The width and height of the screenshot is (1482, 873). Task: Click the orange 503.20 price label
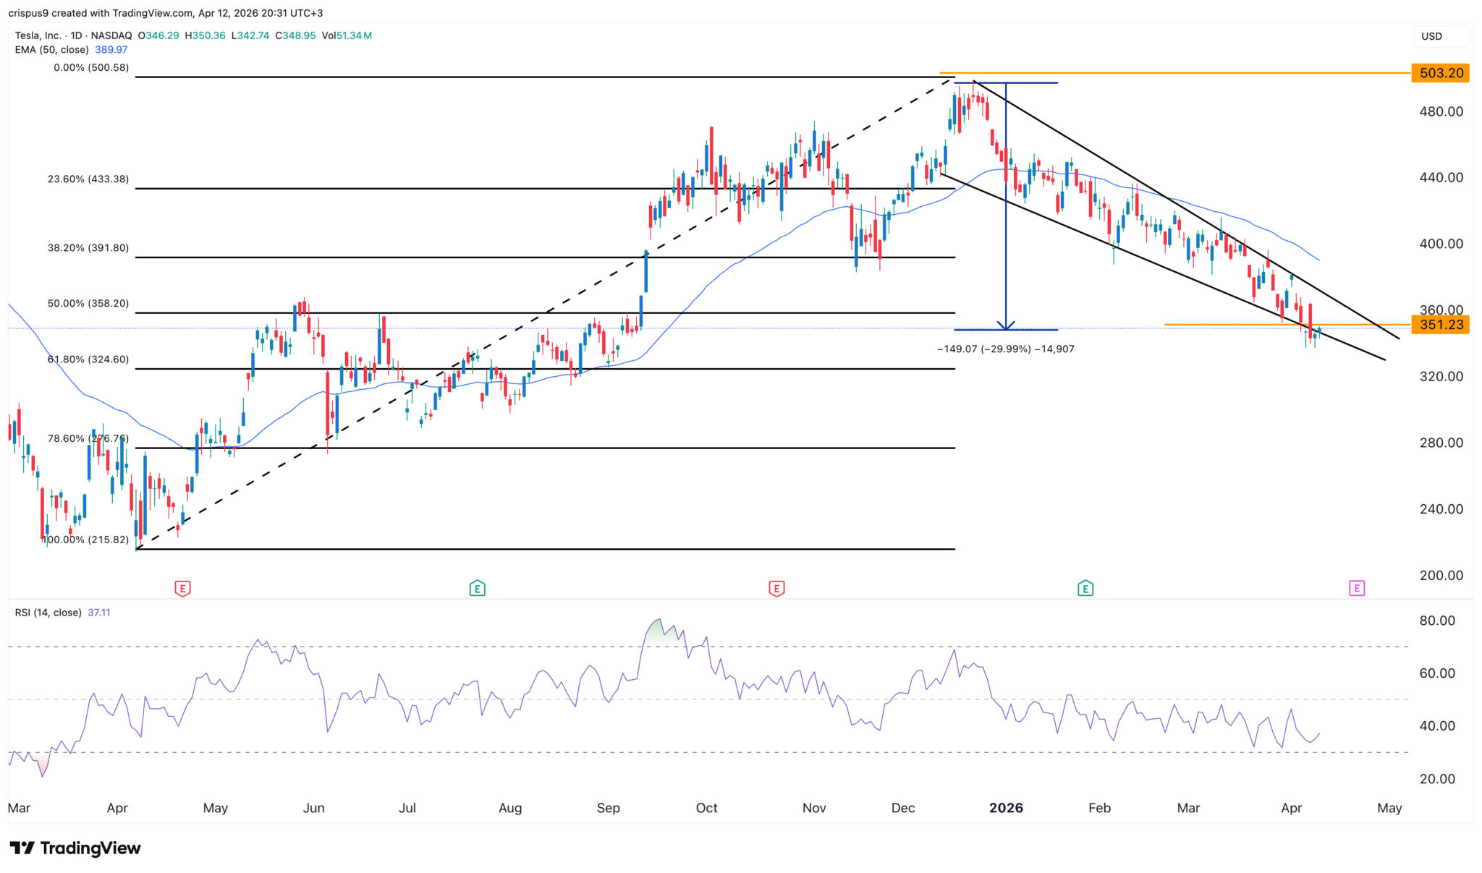[x=1441, y=73]
